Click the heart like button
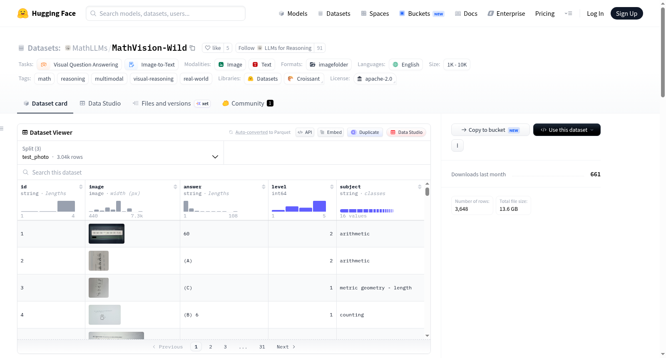Screen dimensions: 666x358 213,48
